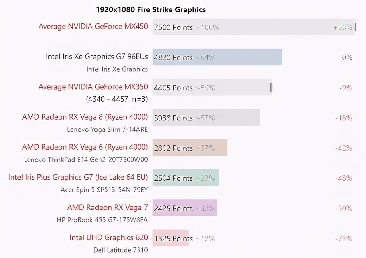
Task: Click the Lenovo Yoga Slim 7-14ARE device label
Action: point(107,130)
